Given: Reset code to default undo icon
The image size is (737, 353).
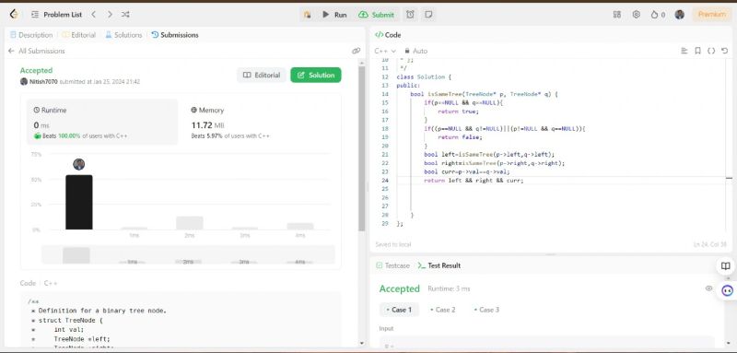Looking at the screenshot, I should pos(725,51).
